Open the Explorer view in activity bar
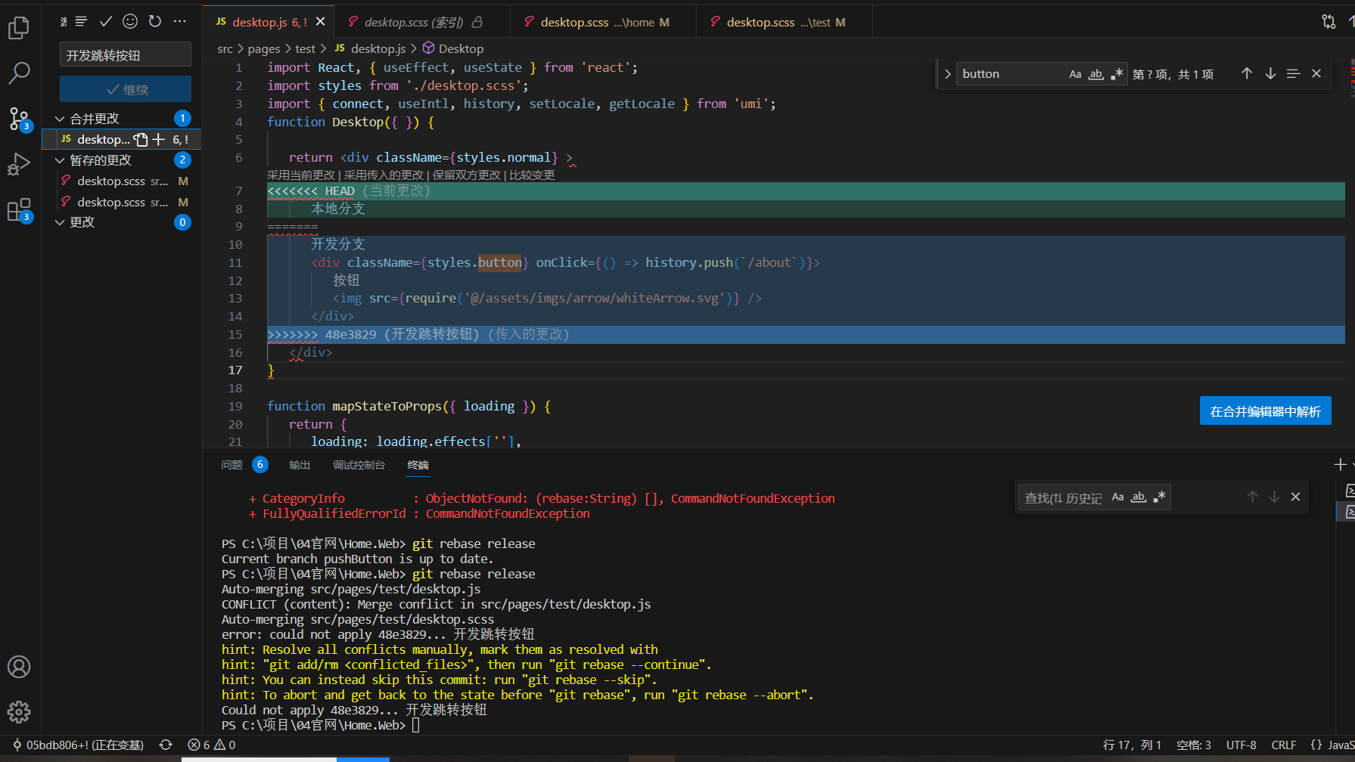Image resolution: width=1355 pixels, height=762 pixels. point(19,29)
